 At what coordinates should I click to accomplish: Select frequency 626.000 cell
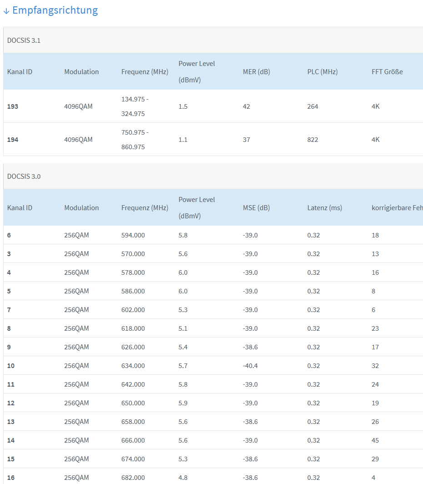pyautogui.click(x=133, y=347)
